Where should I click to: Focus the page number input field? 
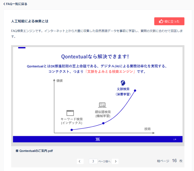point(93,161)
